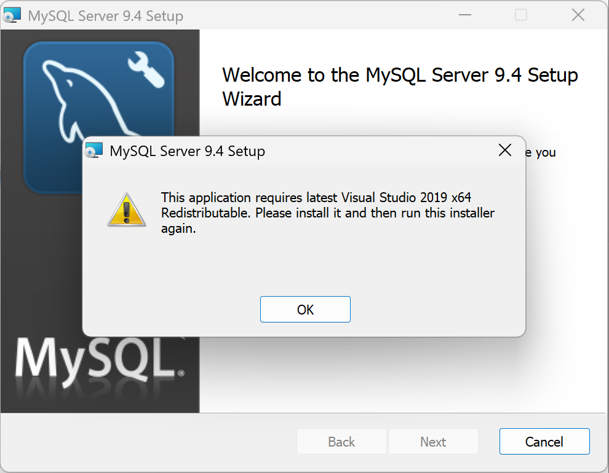Click the MySQL wordmark in the sidebar
609x473 pixels.
pyautogui.click(x=100, y=363)
